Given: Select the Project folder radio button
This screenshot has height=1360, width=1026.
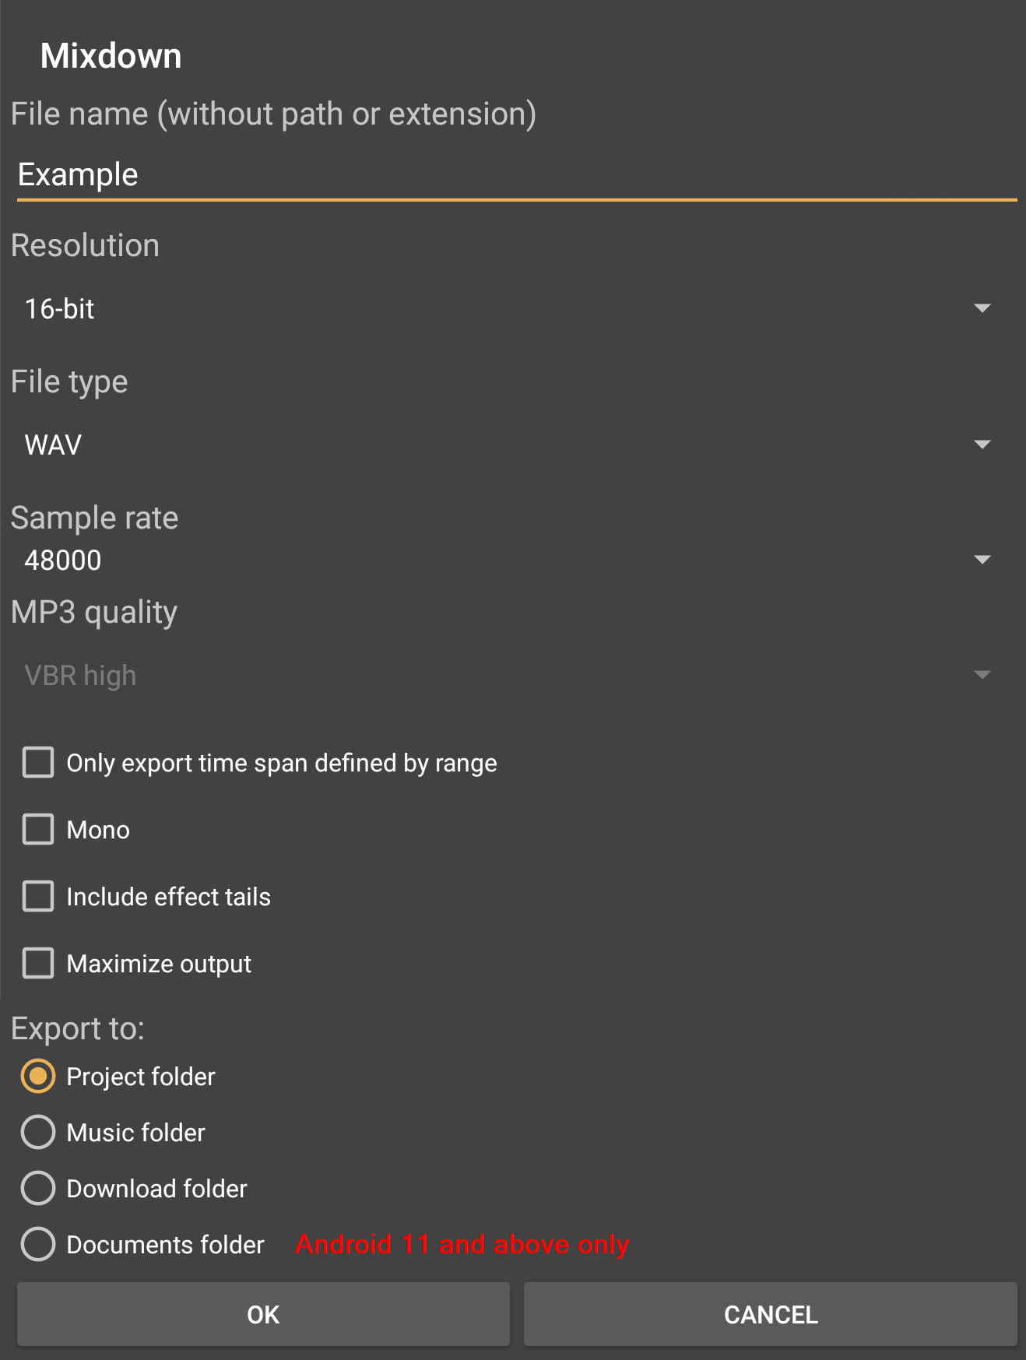Looking at the screenshot, I should (x=38, y=1077).
